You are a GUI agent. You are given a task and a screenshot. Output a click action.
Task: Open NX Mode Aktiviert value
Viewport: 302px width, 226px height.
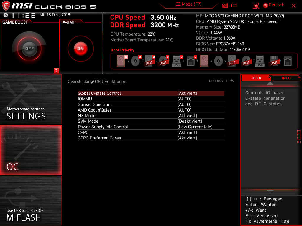click(187, 115)
